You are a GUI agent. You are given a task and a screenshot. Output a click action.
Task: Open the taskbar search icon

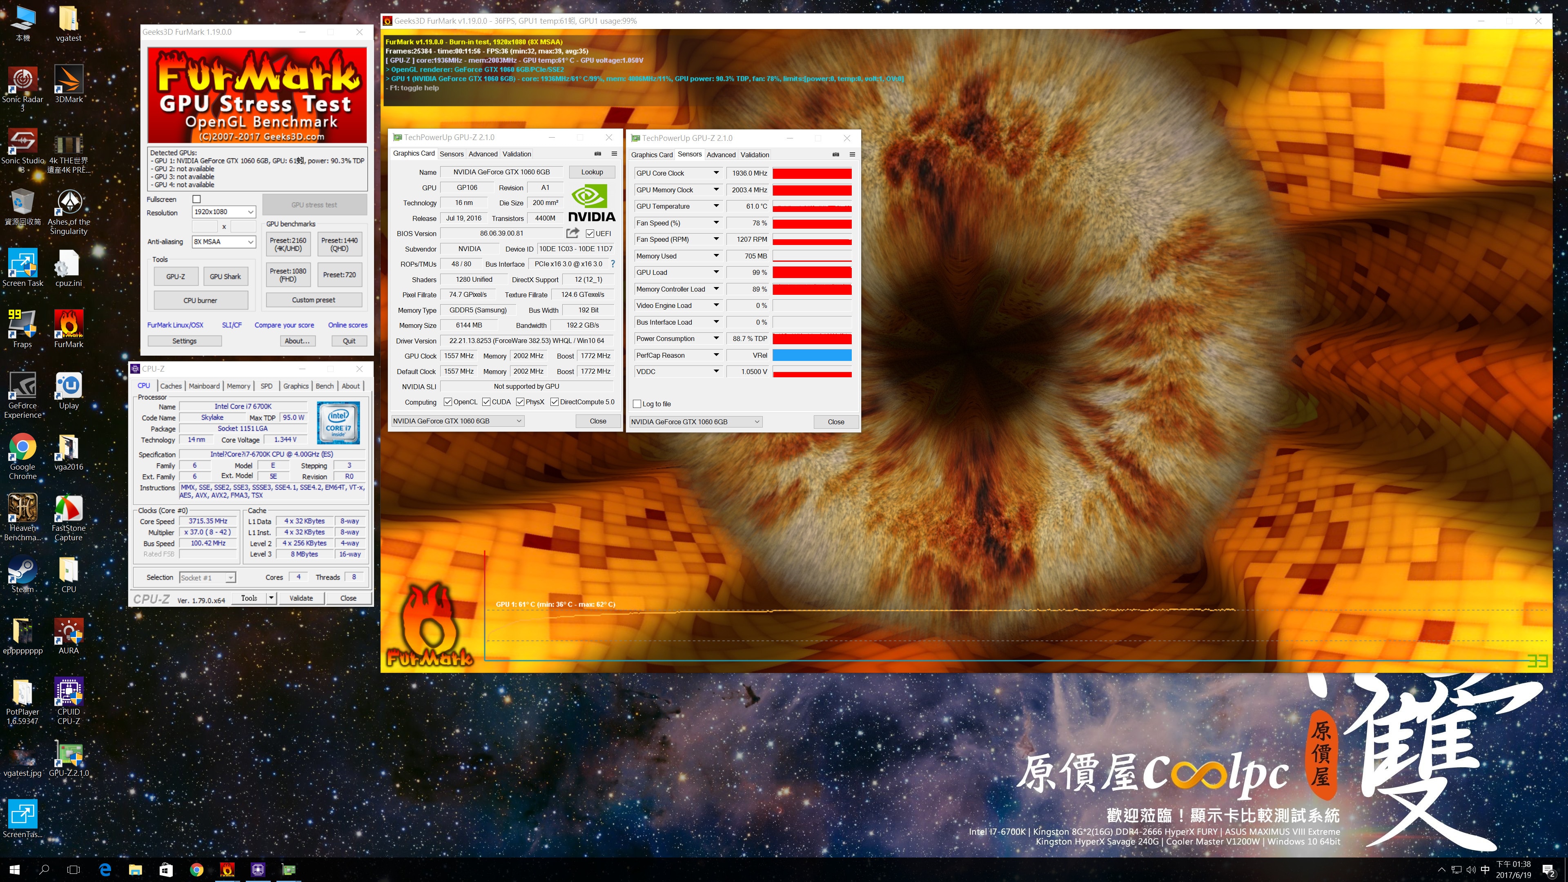(x=44, y=870)
